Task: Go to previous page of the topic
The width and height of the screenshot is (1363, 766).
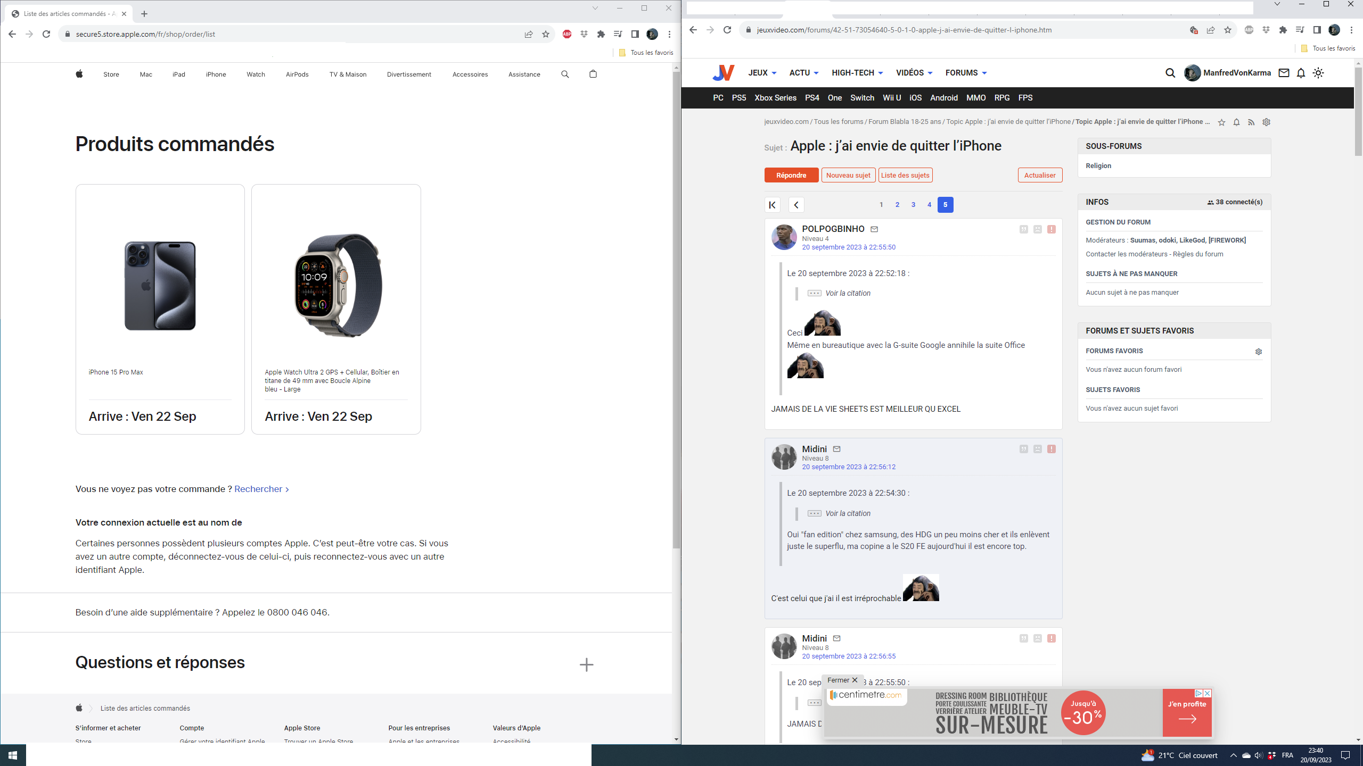Action: coord(796,205)
